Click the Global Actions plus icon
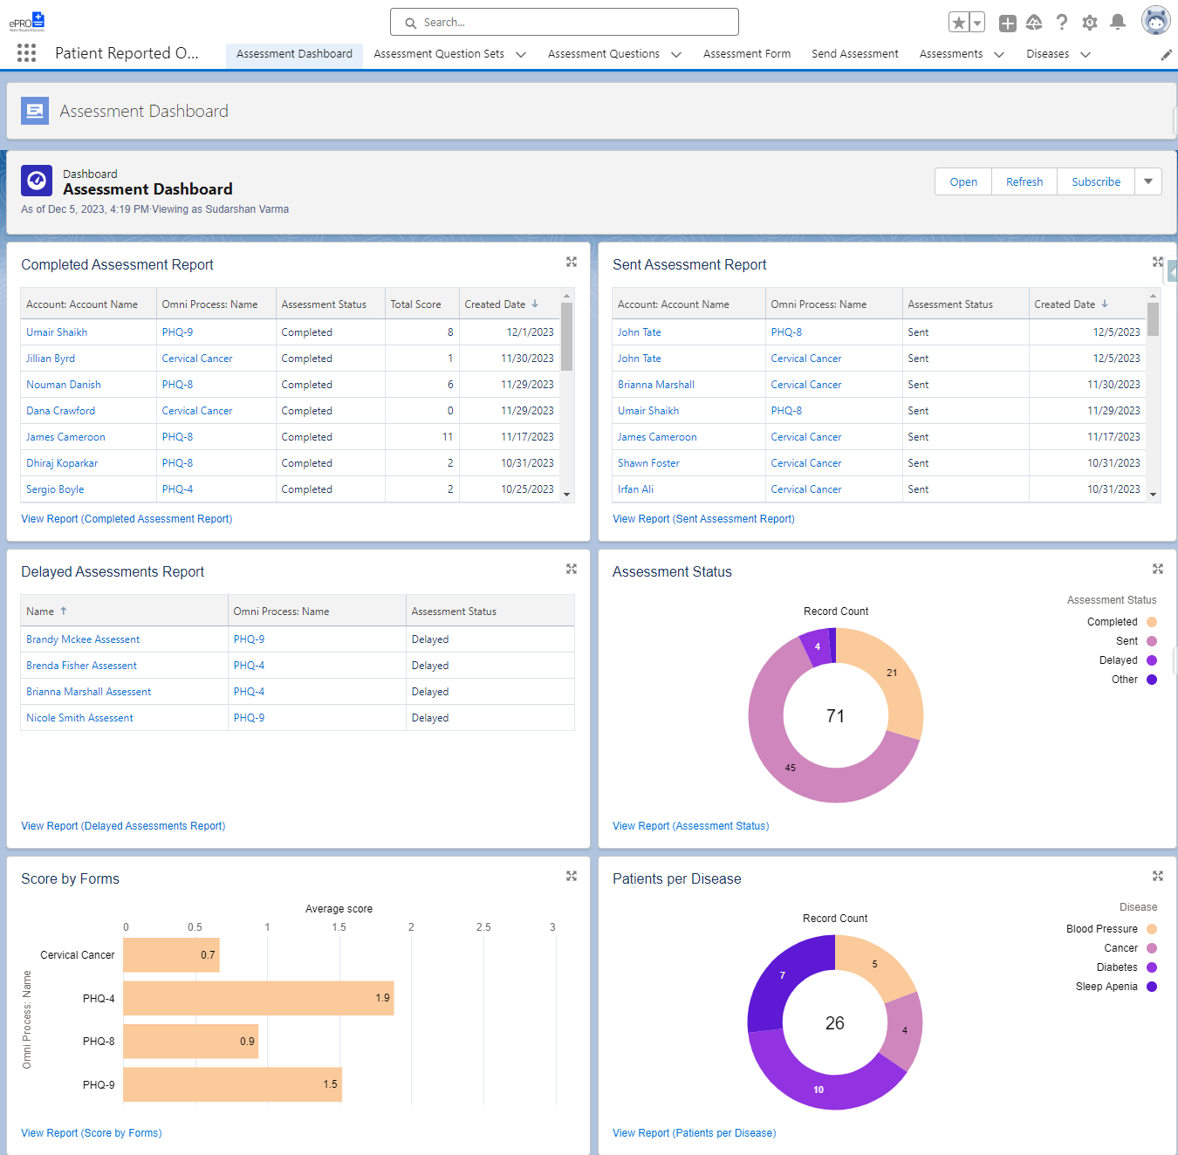Image resolution: width=1178 pixels, height=1155 pixels. [x=1007, y=23]
